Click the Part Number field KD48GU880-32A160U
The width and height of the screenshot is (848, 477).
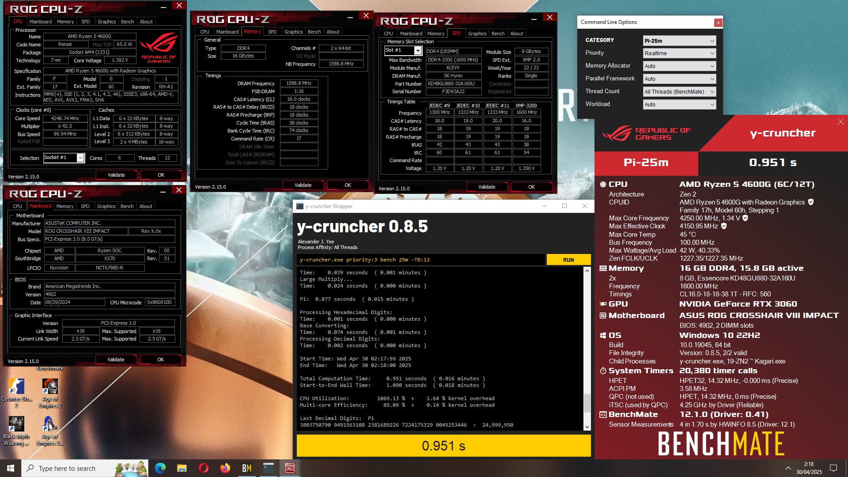[453, 84]
